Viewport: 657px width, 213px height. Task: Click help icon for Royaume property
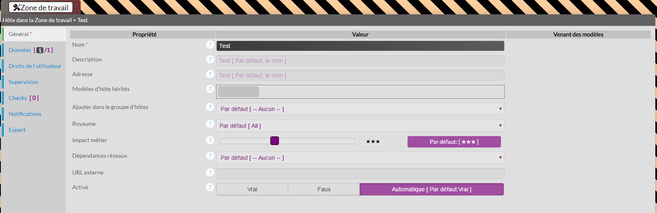tap(210, 124)
